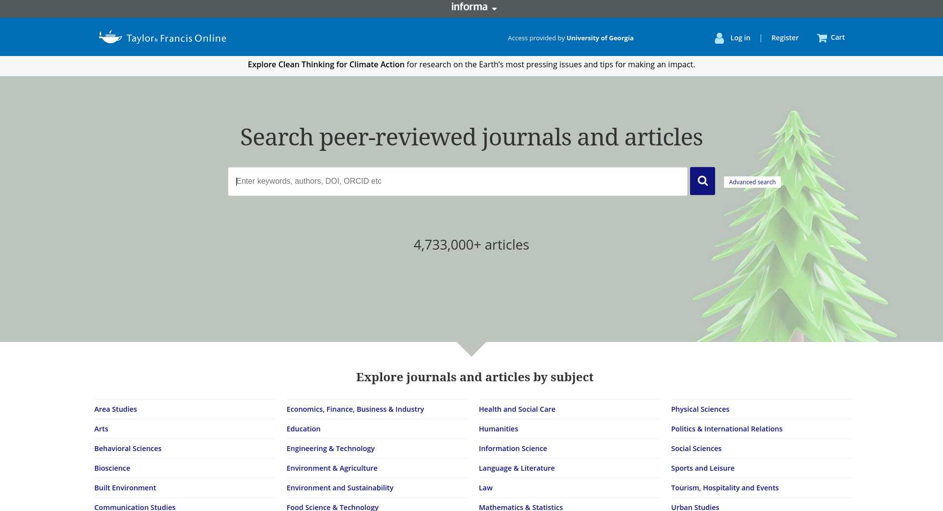The width and height of the screenshot is (943, 511).
Task: Select the Behavioral Sciences subject
Action: [x=128, y=449]
